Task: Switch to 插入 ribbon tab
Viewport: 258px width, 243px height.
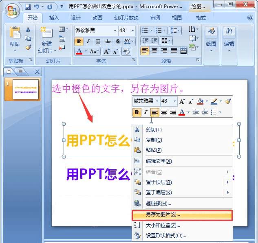Action: (x=54, y=18)
